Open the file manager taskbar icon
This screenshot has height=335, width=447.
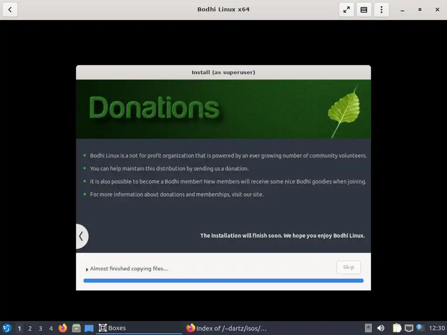(76, 328)
